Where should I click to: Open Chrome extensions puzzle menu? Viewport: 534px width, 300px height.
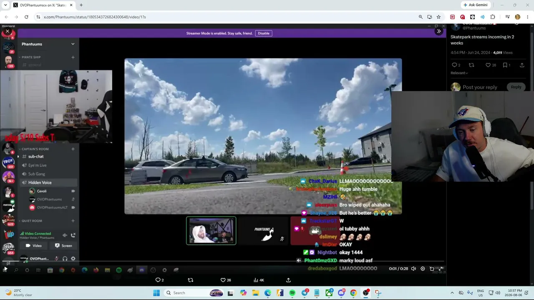493,17
